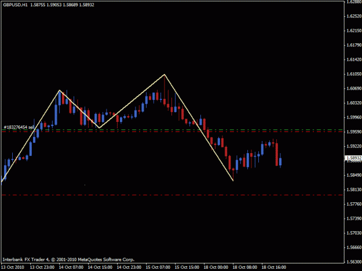Image resolution: width=362 pixels, height=271 pixels.
Task: Click the 1.57760 price axis label
Action: tap(354, 204)
